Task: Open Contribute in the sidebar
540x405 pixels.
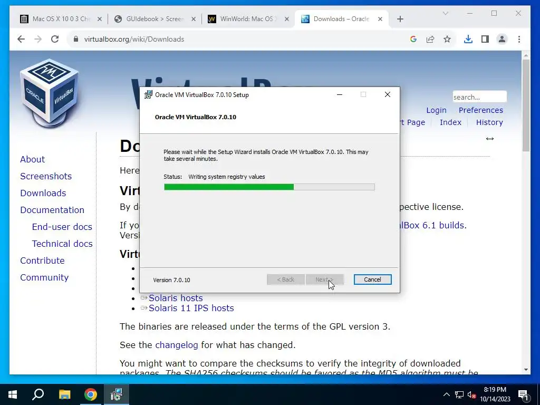Action: pos(42,261)
